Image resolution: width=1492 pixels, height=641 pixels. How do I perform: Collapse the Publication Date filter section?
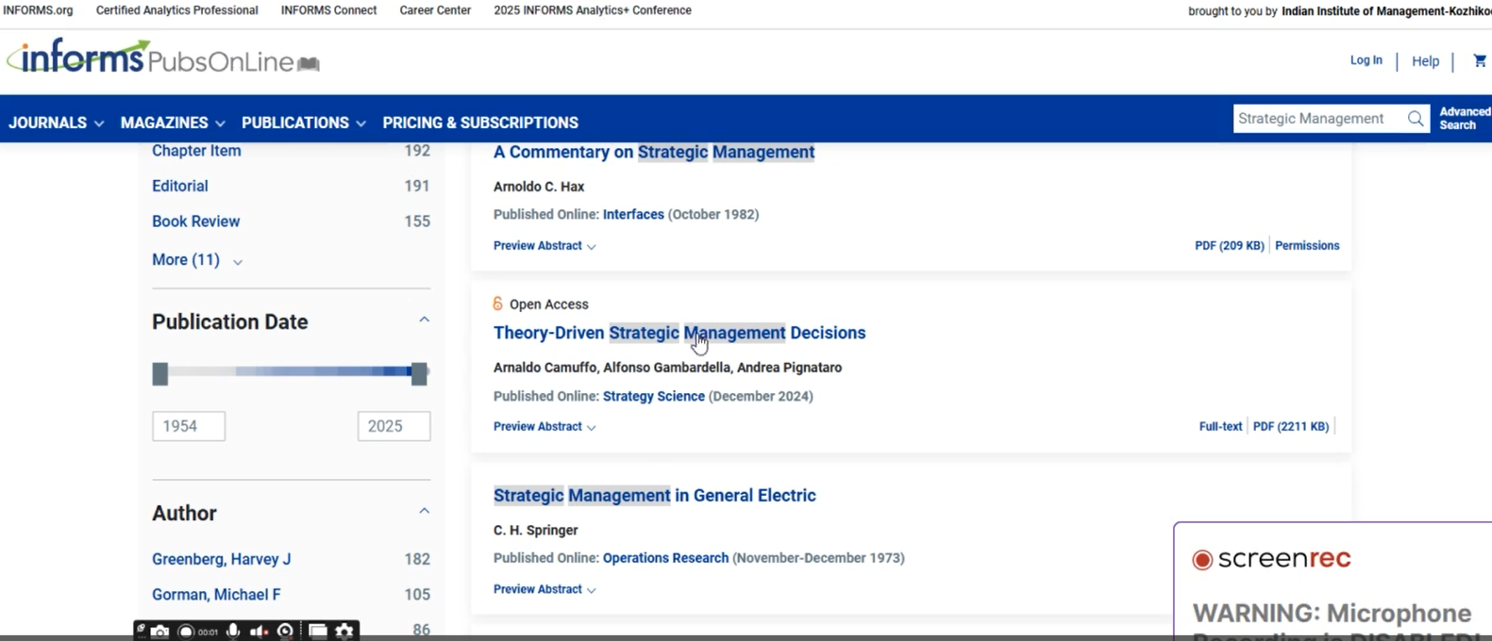(424, 320)
